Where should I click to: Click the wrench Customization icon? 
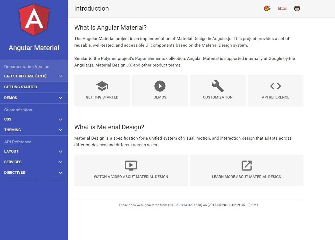(218, 86)
